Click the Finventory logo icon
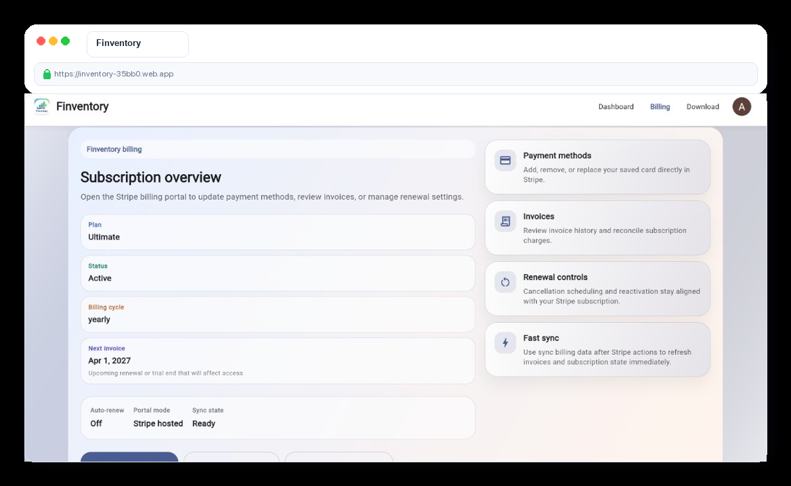 [42, 106]
